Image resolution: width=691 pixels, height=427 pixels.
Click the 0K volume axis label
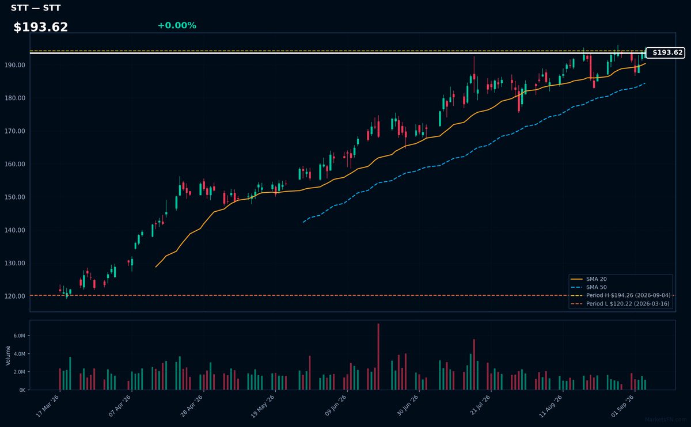coord(22,390)
